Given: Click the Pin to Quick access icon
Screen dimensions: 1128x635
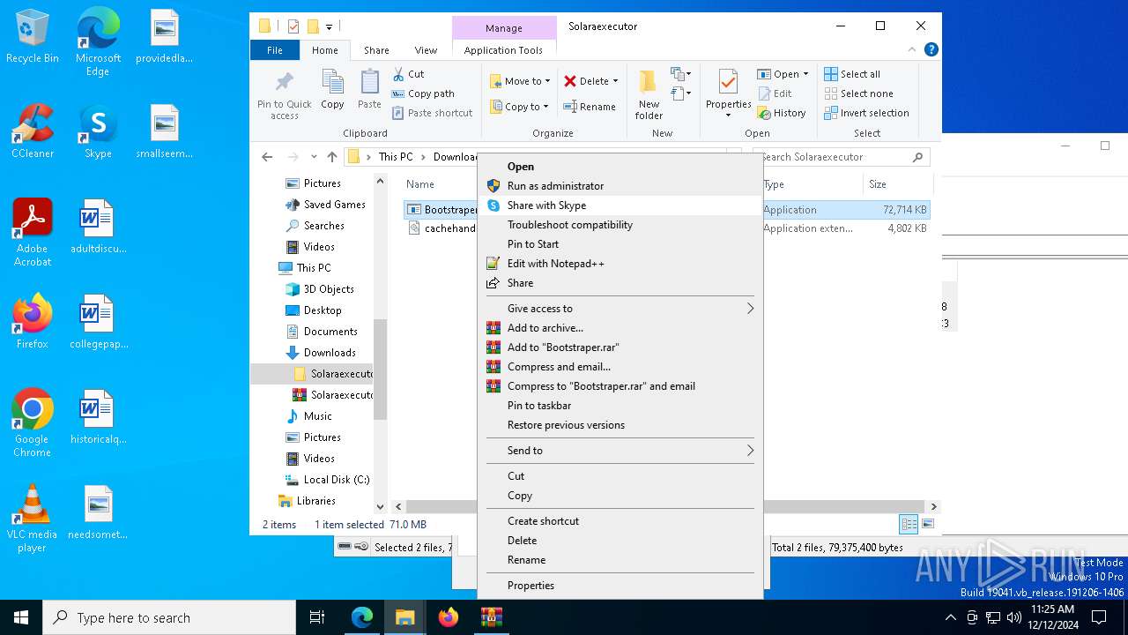Looking at the screenshot, I should click(x=284, y=83).
